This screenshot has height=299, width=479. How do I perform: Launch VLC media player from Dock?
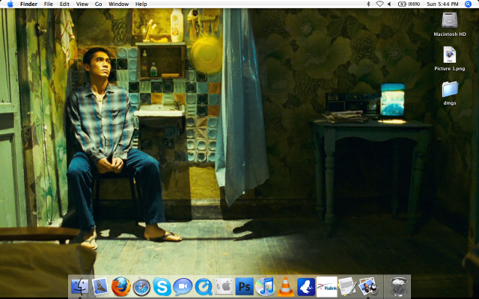tap(286, 287)
